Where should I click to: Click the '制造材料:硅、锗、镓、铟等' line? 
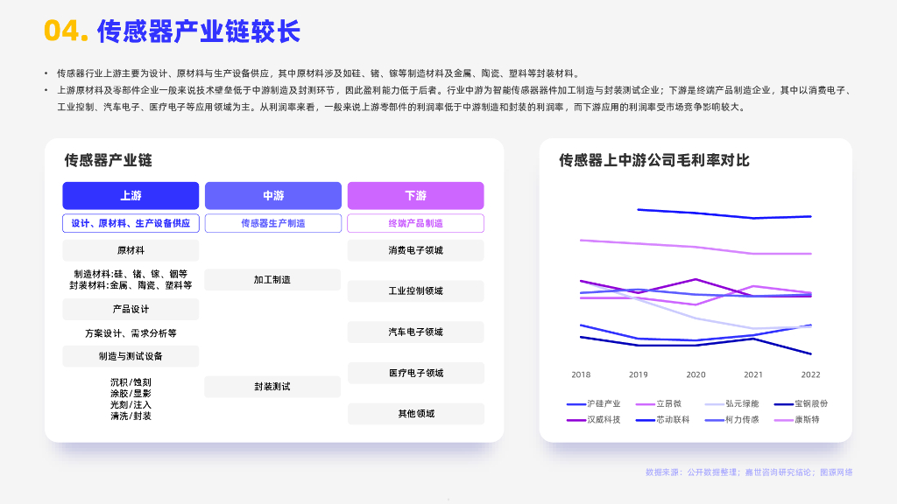click(x=131, y=274)
